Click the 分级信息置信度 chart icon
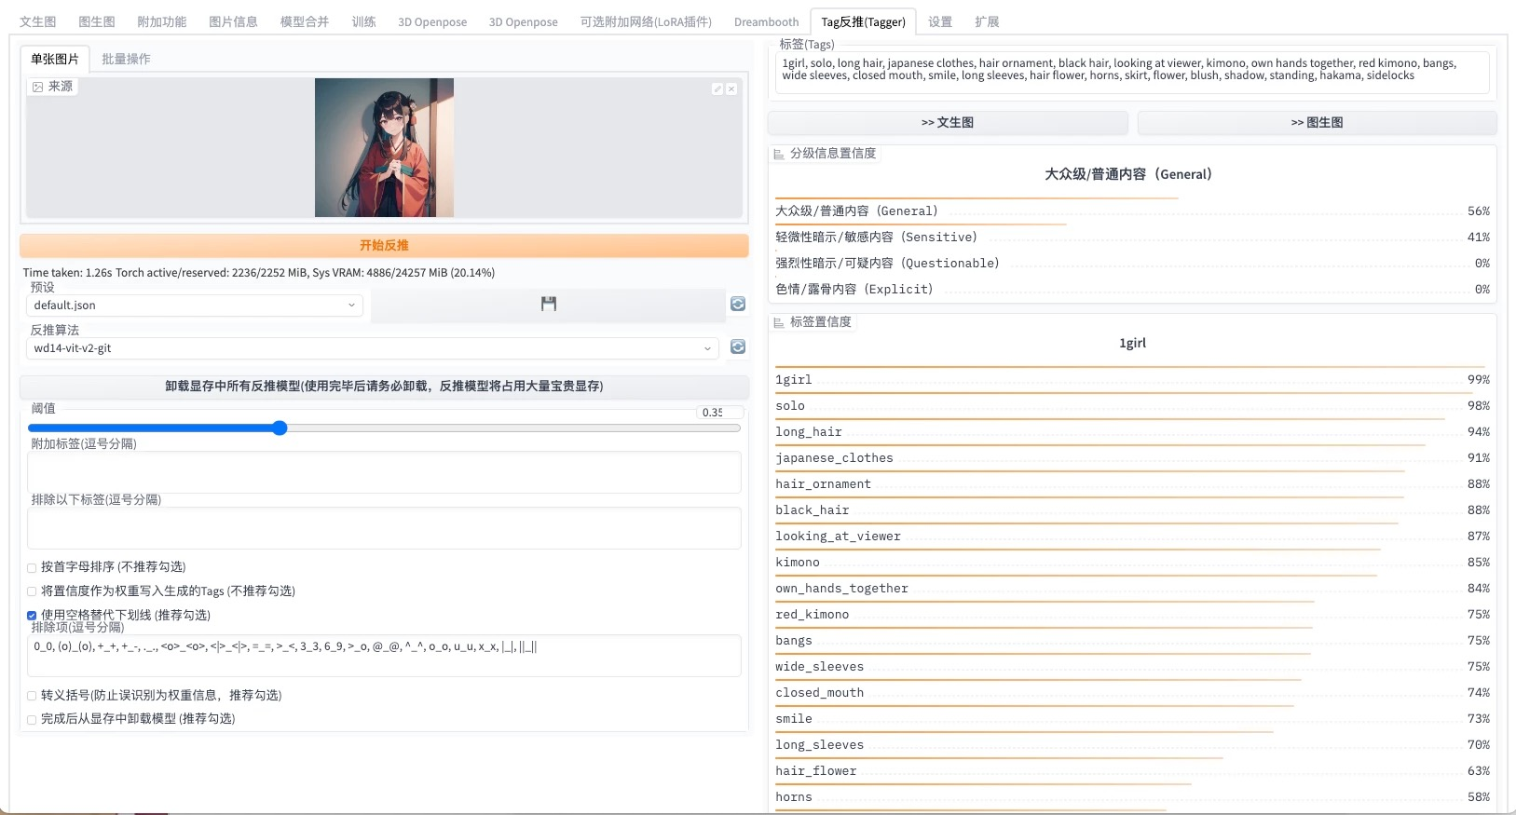Screen dimensions: 1516x815 pos(779,154)
